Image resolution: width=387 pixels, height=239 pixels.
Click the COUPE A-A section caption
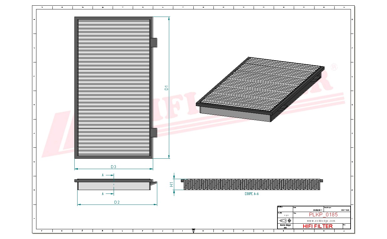coord(252,194)
